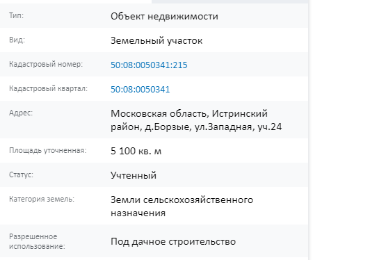Screen dimensions: 386x260
Task: Click the 'Под дачное строительство' usage value
Action: [173, 241]
